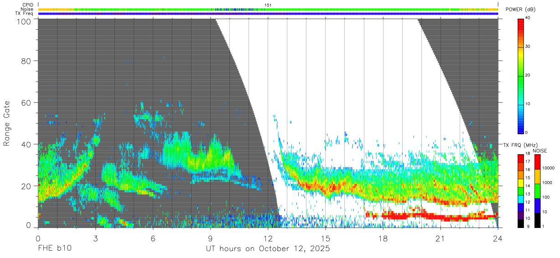The width and height of the screenshot is (560, 258).
Task: Click the green 100–1000 noise legend swatch
Action: (537, 191)
